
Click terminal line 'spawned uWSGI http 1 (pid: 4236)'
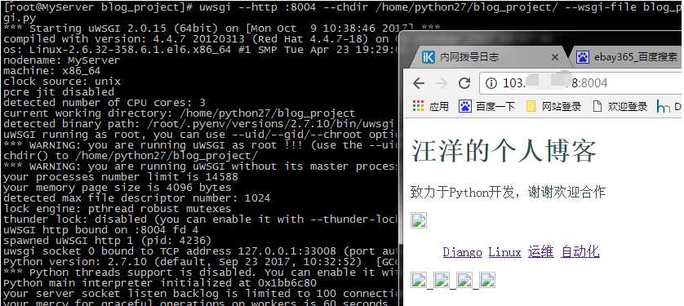(107, 240)
